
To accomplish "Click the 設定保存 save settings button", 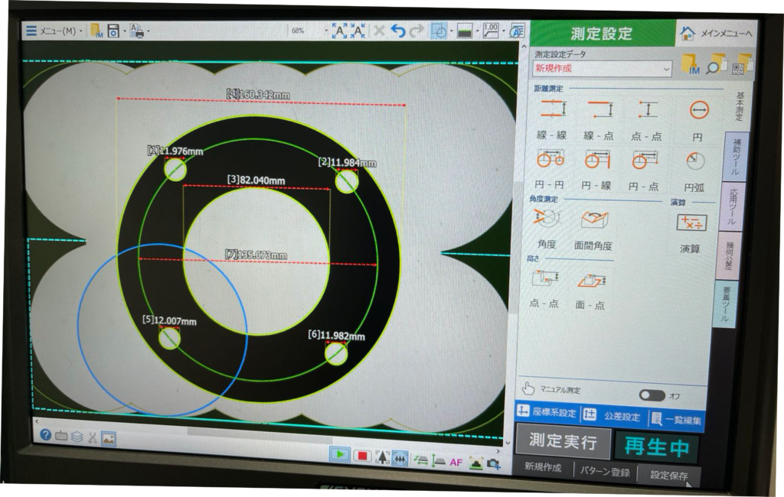I will tap(669, 475).
